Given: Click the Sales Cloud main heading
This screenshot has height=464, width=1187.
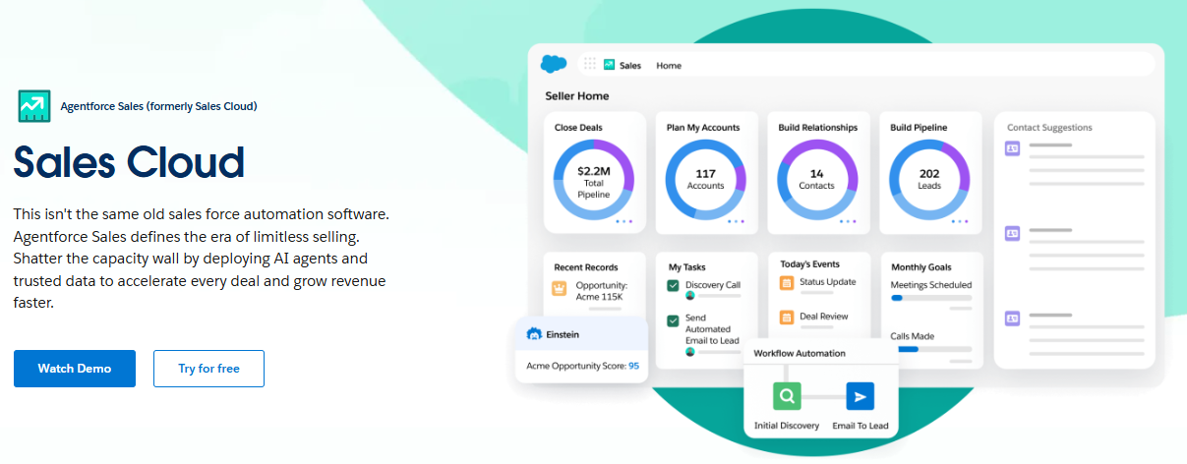Looking at the screenshot, I should (x=129, y=162).
